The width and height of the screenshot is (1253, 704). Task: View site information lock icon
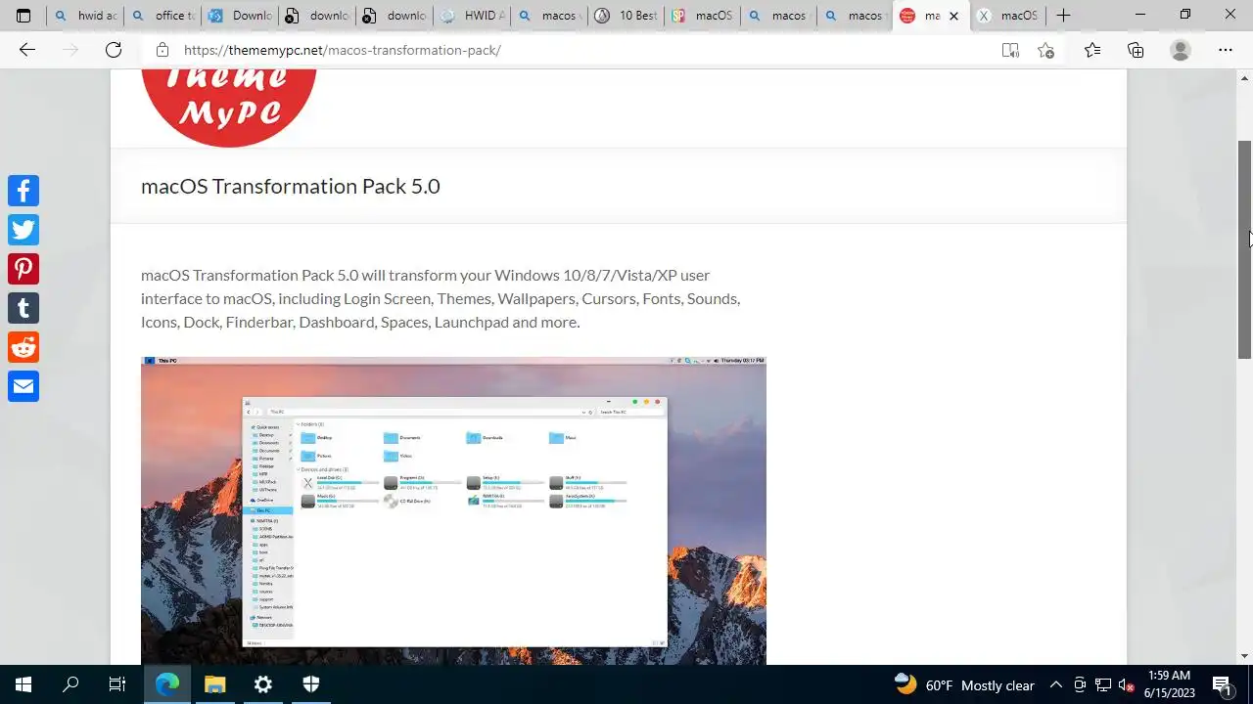[x=162, y=50]
